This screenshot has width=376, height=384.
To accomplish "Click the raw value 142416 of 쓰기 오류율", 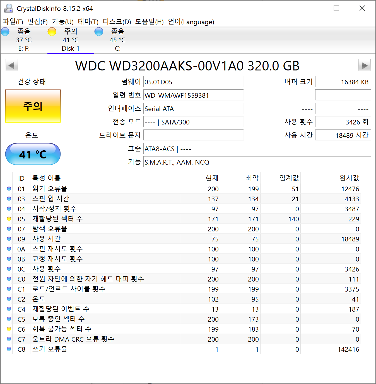I will pos(348,349).
